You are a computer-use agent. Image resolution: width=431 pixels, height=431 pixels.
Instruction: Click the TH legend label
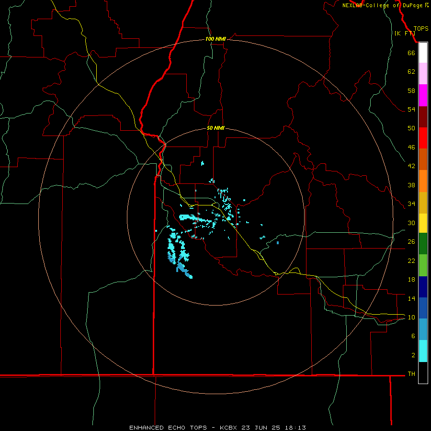coord(411,374)
